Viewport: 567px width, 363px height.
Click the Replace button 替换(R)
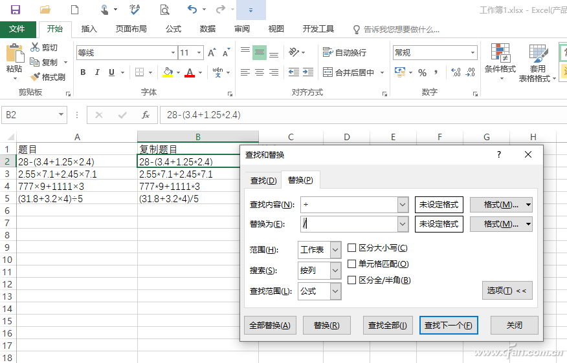coord(326,326)
